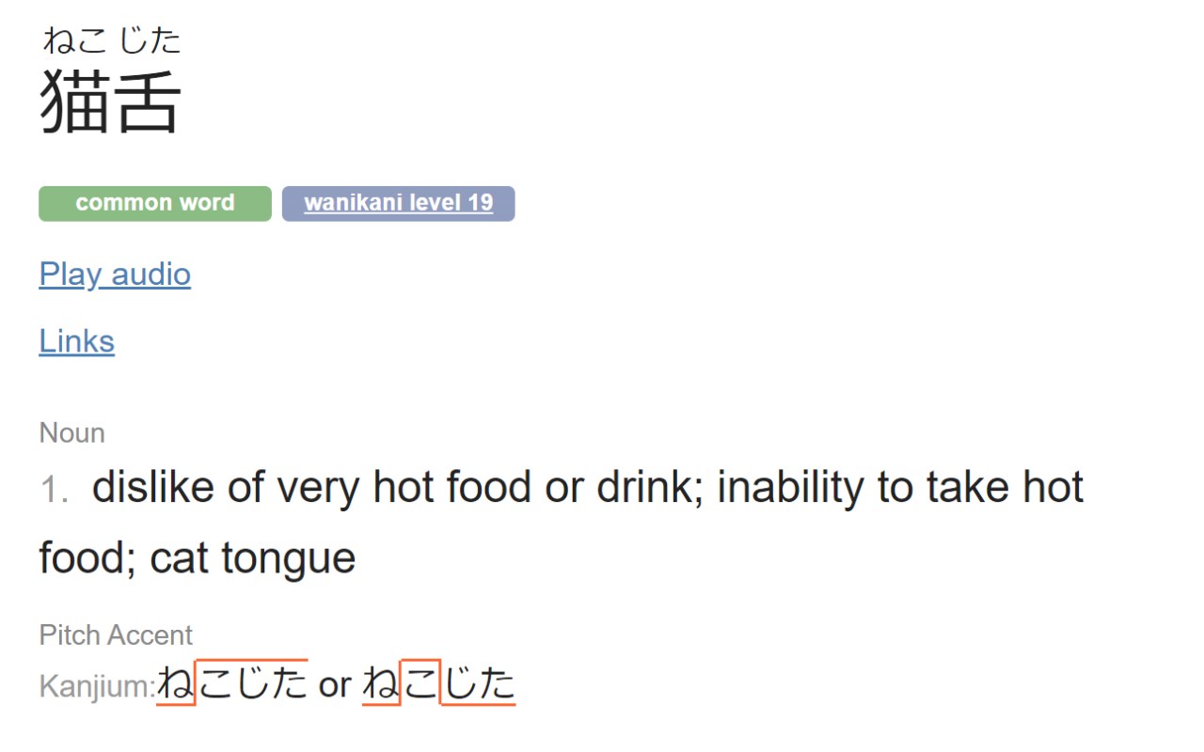The height and width of the screenshot is (752, 1204).
Task: Click the second ねこじた pitch pattern
Action: (438, 683)
